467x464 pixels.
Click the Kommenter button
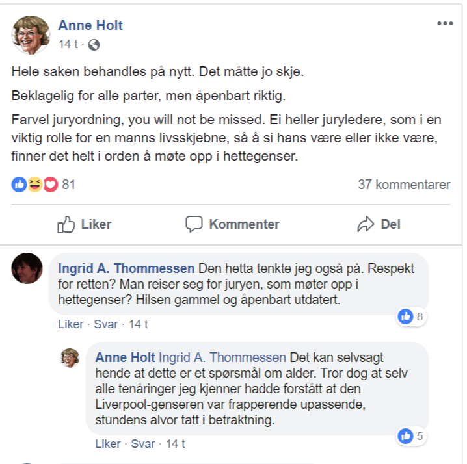(x=233, y=224)
